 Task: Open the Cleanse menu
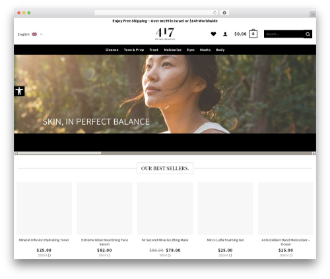click(x=112, y=49)
